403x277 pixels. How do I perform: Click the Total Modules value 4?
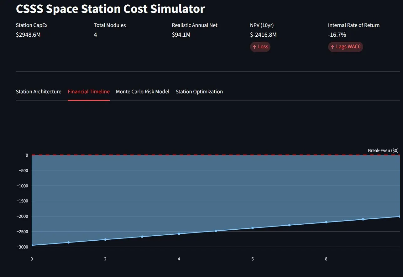coord(95,34)
